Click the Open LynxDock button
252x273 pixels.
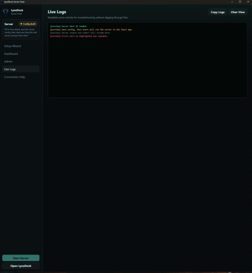(x=21, y=266)
